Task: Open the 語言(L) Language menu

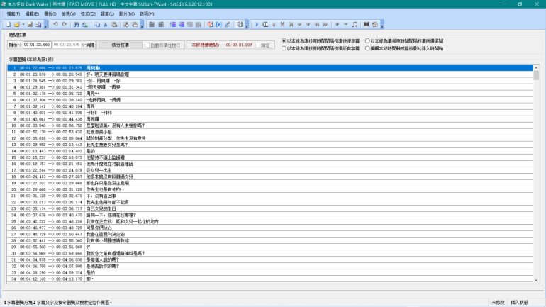Action: click(x=107, y=14)
